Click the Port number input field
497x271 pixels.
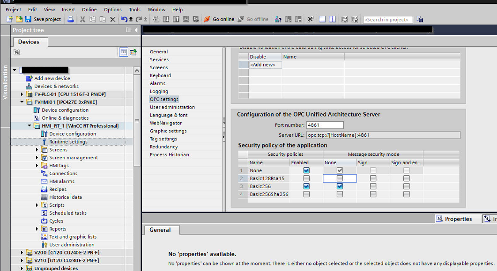tap(325, 125)
